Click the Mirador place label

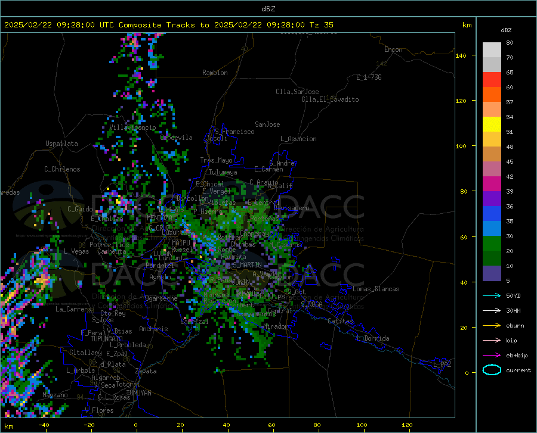click(276, 326)
